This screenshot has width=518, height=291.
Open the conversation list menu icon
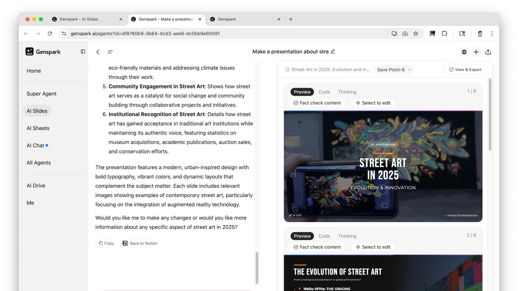point(110,52)
